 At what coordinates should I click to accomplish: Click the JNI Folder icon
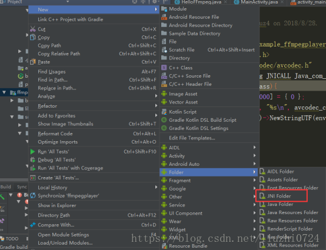click(x=262, y=196)
